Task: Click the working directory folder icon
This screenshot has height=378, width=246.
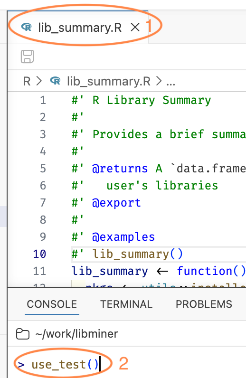Action: [23, 334]
